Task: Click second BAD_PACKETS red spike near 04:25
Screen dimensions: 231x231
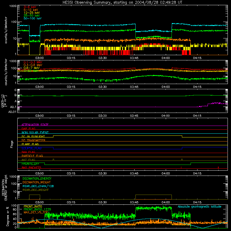Action: tap(218, 167)
